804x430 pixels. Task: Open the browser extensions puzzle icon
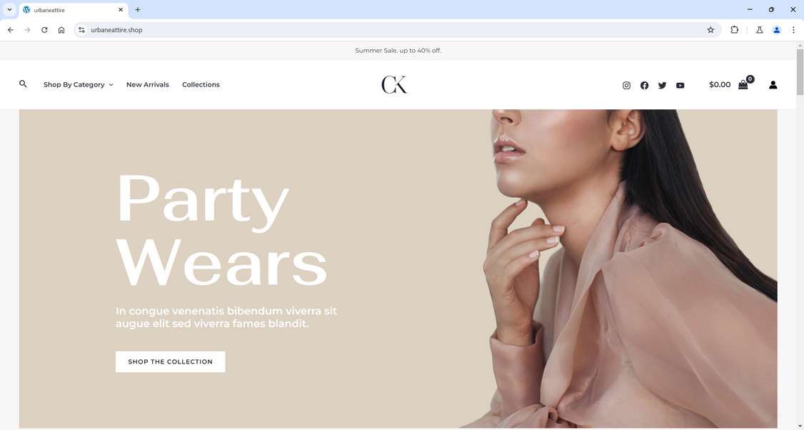pos(734,30)
